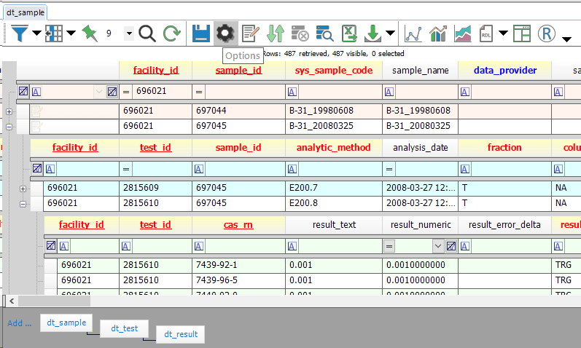Collapse the test row 2815610
This screenshot has width=581, height=348.
point(23,204)
